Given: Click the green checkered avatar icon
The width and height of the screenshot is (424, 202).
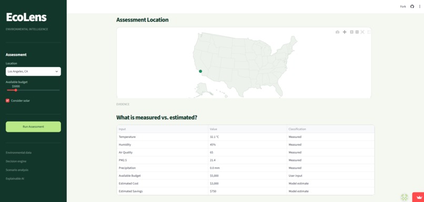Looking at the screenshot, I should click(404, 197).
